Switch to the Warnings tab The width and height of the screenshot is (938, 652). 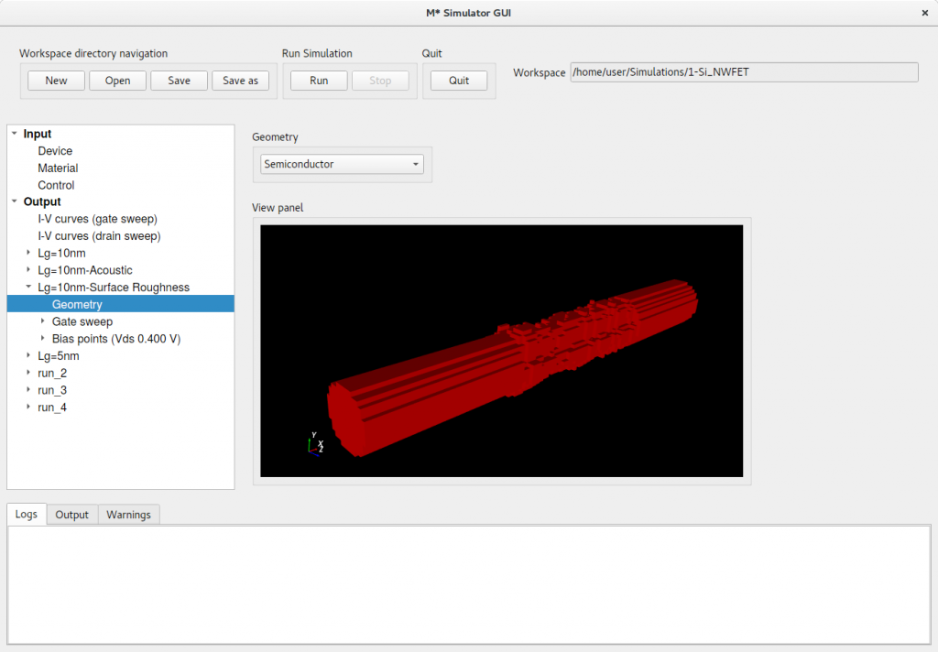[x=128, y=515]
